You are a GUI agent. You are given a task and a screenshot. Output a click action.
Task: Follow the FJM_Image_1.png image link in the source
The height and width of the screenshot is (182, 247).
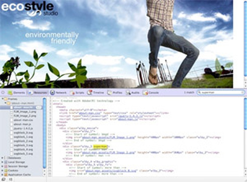(108, 137)
